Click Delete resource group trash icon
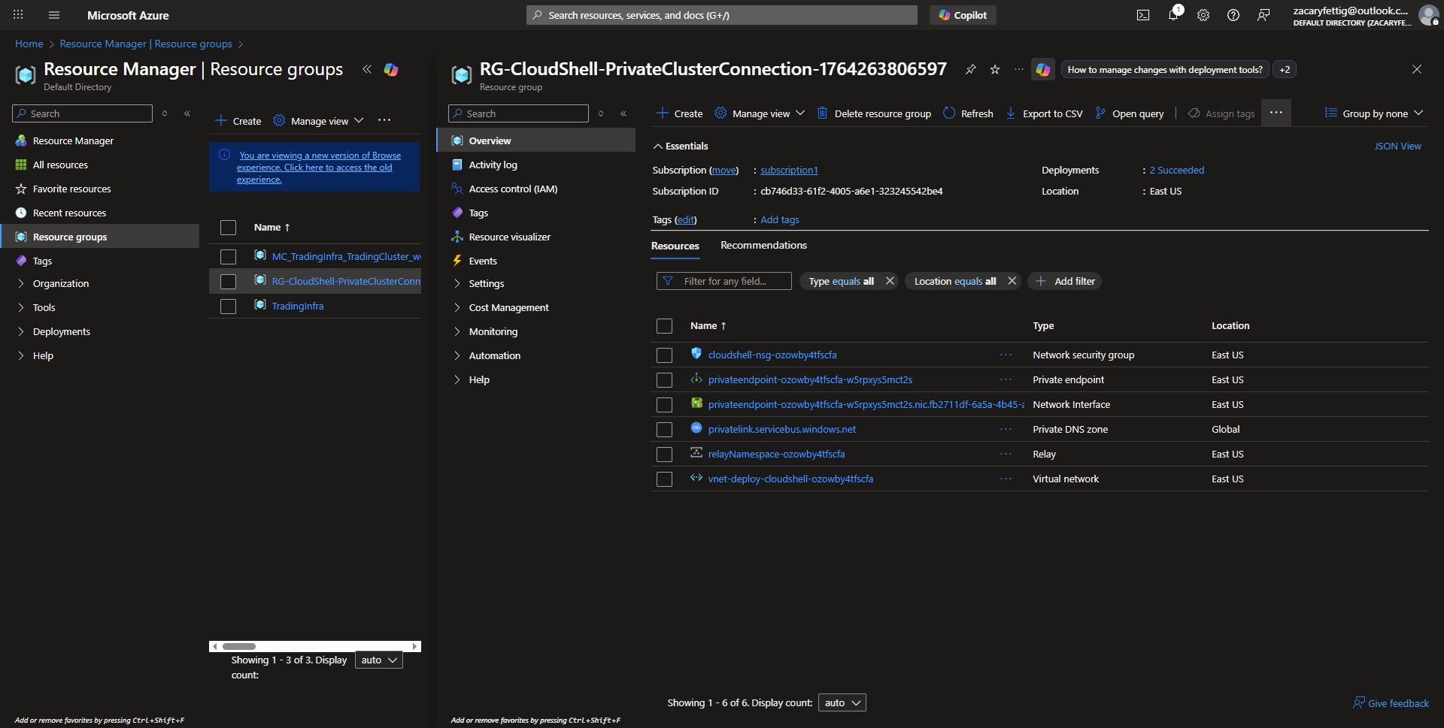The image size is (1444, 728). point(874,113)
